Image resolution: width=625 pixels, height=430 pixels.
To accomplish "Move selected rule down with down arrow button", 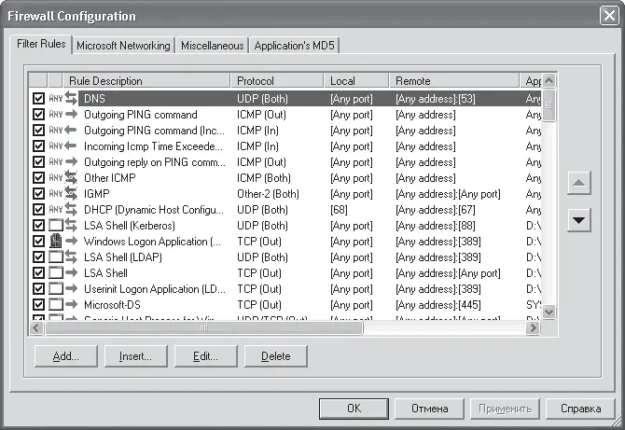I will (578, 219).
